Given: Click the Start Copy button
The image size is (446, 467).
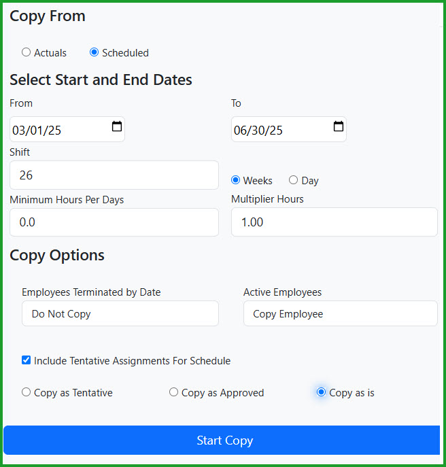Looking at the screenshot, I should 222,440.
